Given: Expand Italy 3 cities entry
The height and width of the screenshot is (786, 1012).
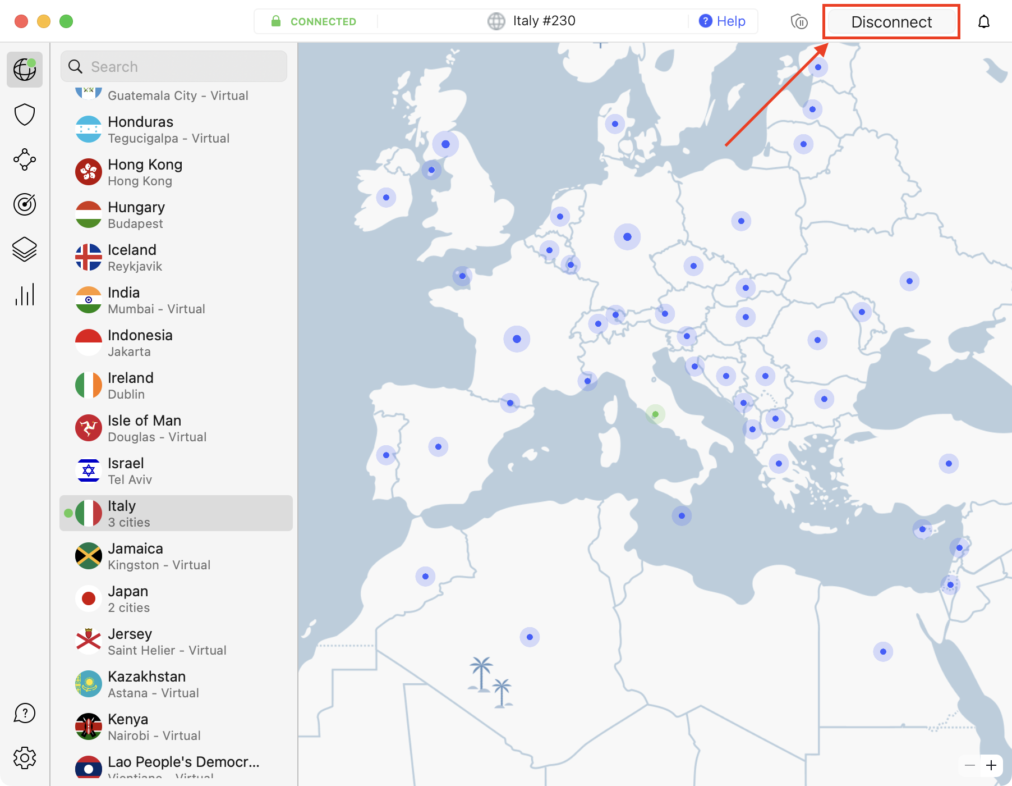Looking at the screenshot, I should 176,513.
